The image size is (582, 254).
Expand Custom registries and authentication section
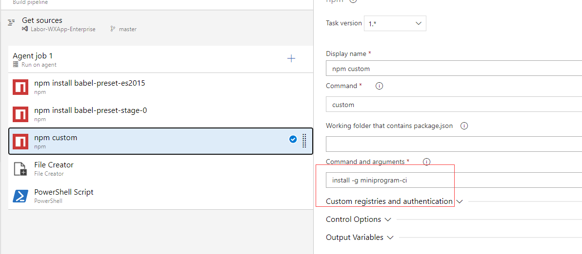(460, 201)
